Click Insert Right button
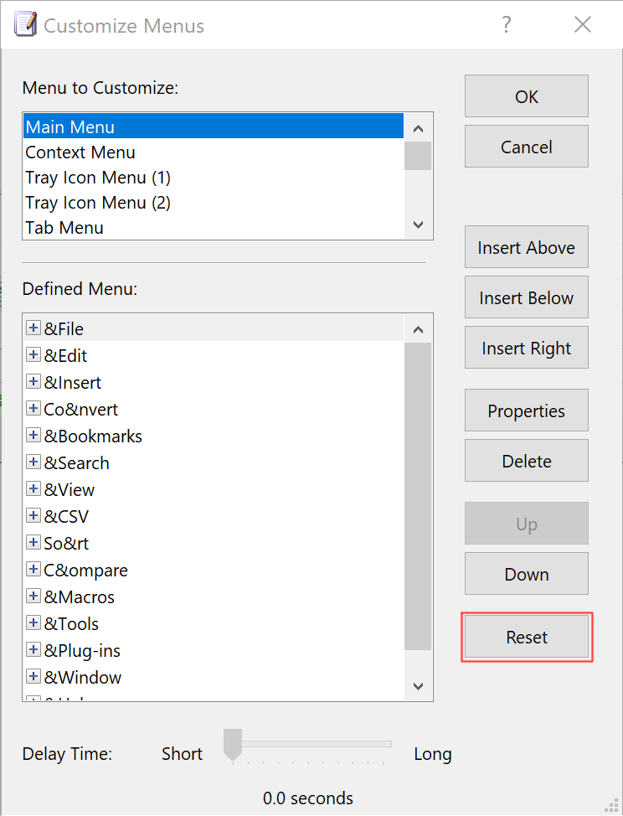 tap(526, 348)
